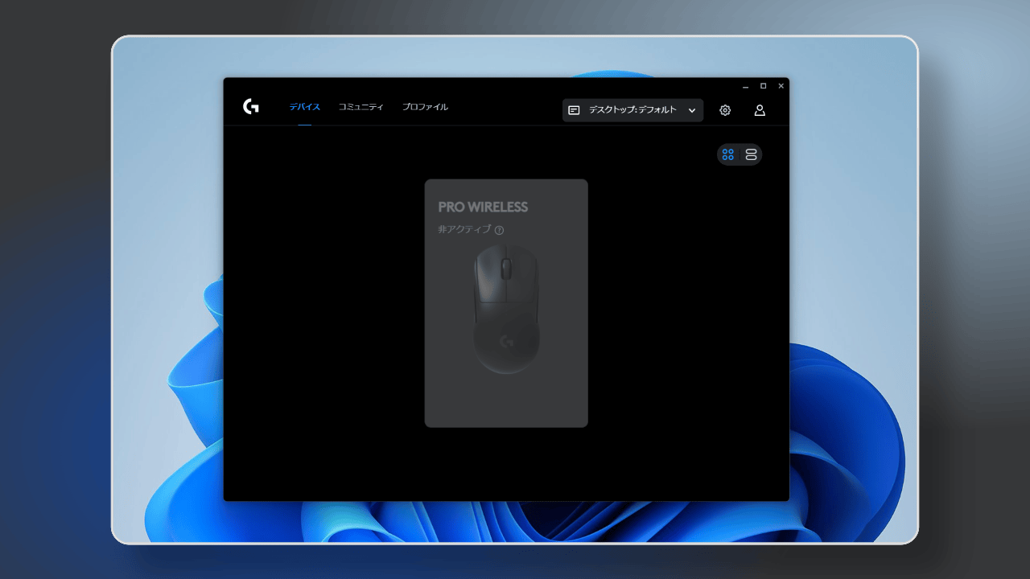
Task: Minimize the G HUB window
Action: tap(746, 86)
